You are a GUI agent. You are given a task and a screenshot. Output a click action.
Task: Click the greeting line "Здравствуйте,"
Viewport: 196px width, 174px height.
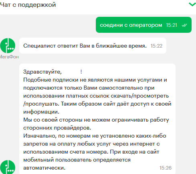pos(42,72)
